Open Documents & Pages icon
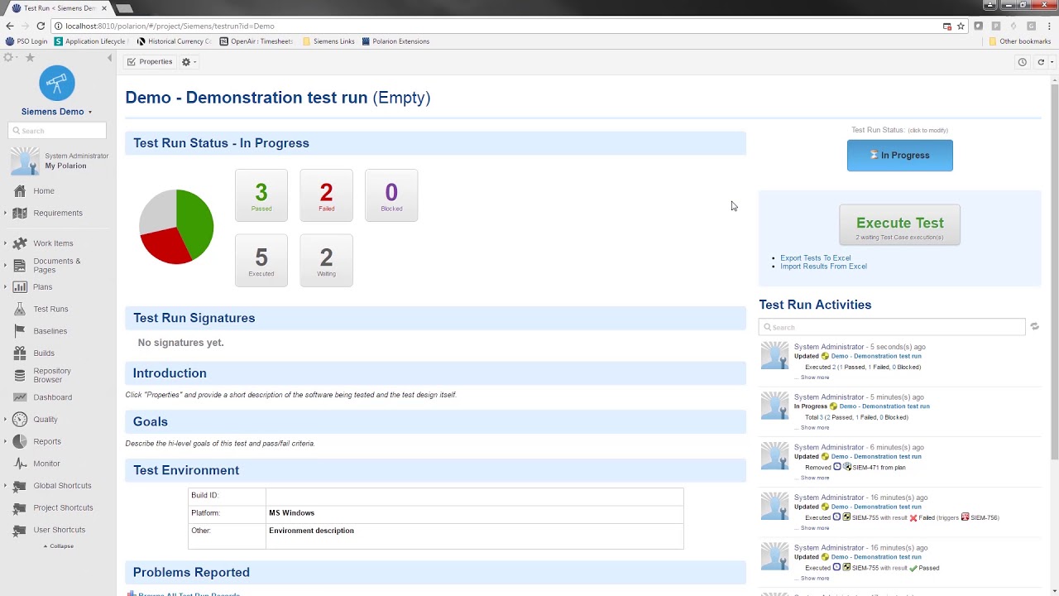The image size is (1059, 596). 20,265
